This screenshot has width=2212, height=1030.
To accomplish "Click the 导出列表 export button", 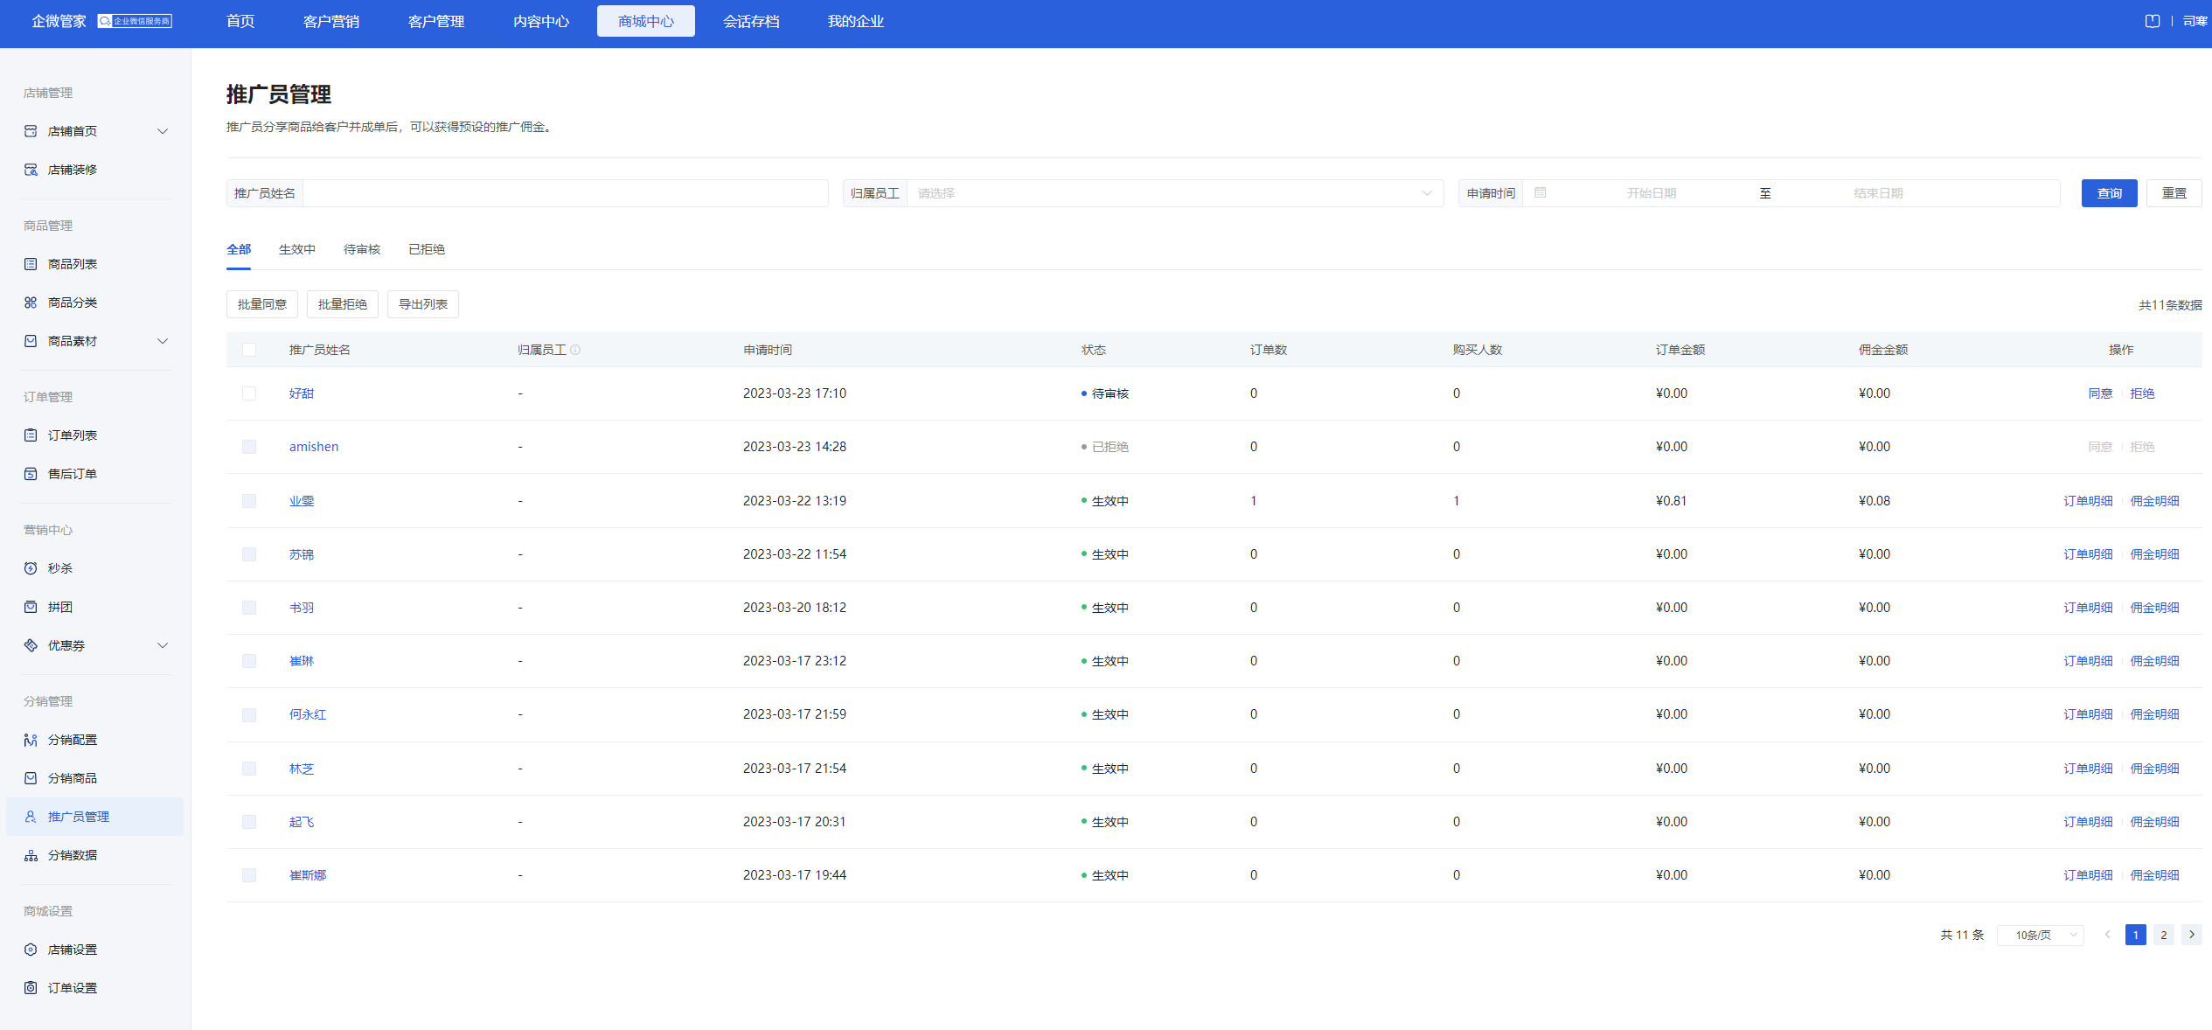I will pyautogui.click(x=423, y=304).
